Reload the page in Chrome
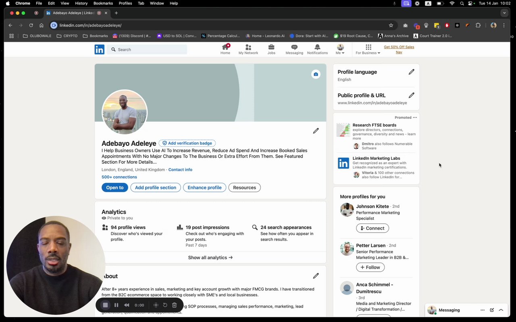This screenshot has height=322, width=516. tap(31, 25)
